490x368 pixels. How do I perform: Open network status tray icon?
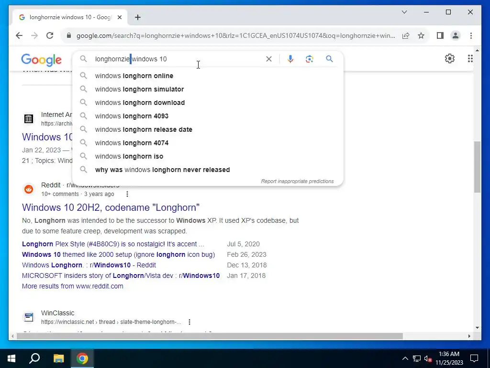pos(417,358)
